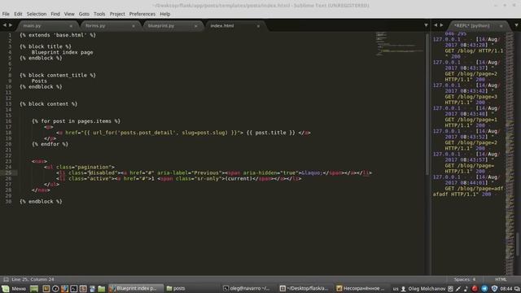Click the editor vertical scrollbar
This screenshot has width=521, height=293.
pos(427,103)
